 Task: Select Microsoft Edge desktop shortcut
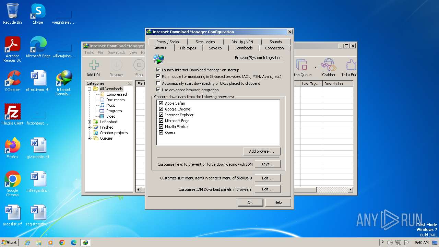[x=38, y=47]
